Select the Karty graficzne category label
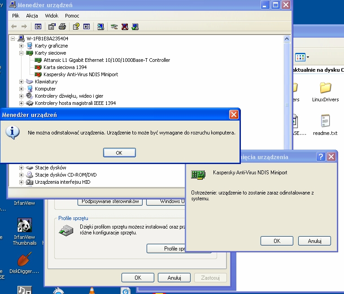This screenshot has width=344, height=294. click(51, 46)
